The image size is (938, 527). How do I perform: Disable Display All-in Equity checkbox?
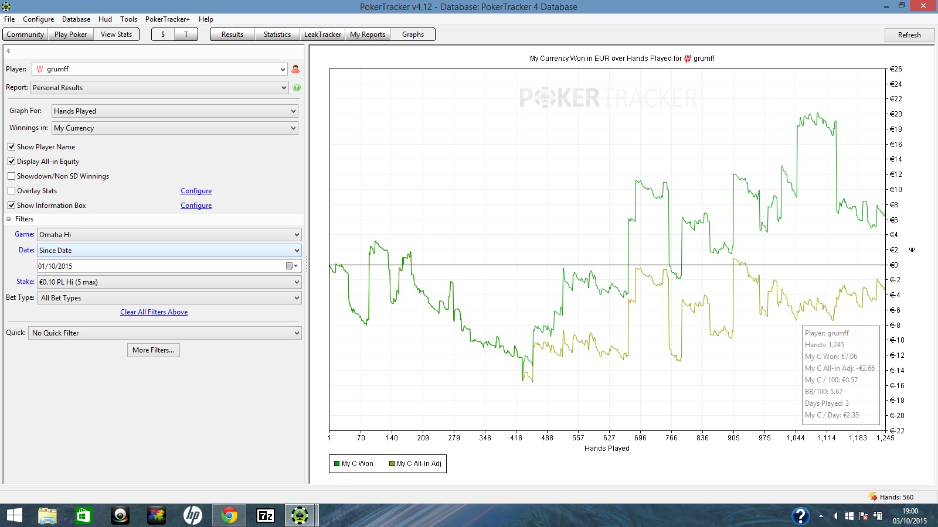point(11,162)
